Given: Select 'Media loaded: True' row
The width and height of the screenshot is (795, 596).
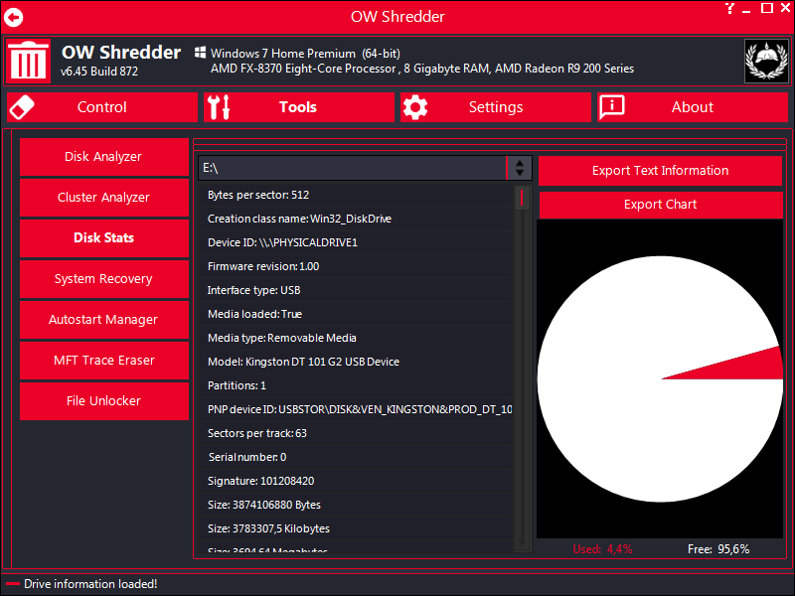Looking at the screenshot, I should point(356,314).
